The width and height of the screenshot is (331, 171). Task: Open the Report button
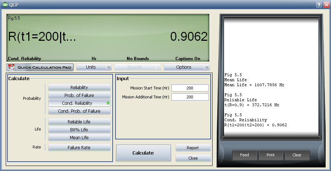click(193, 148)
